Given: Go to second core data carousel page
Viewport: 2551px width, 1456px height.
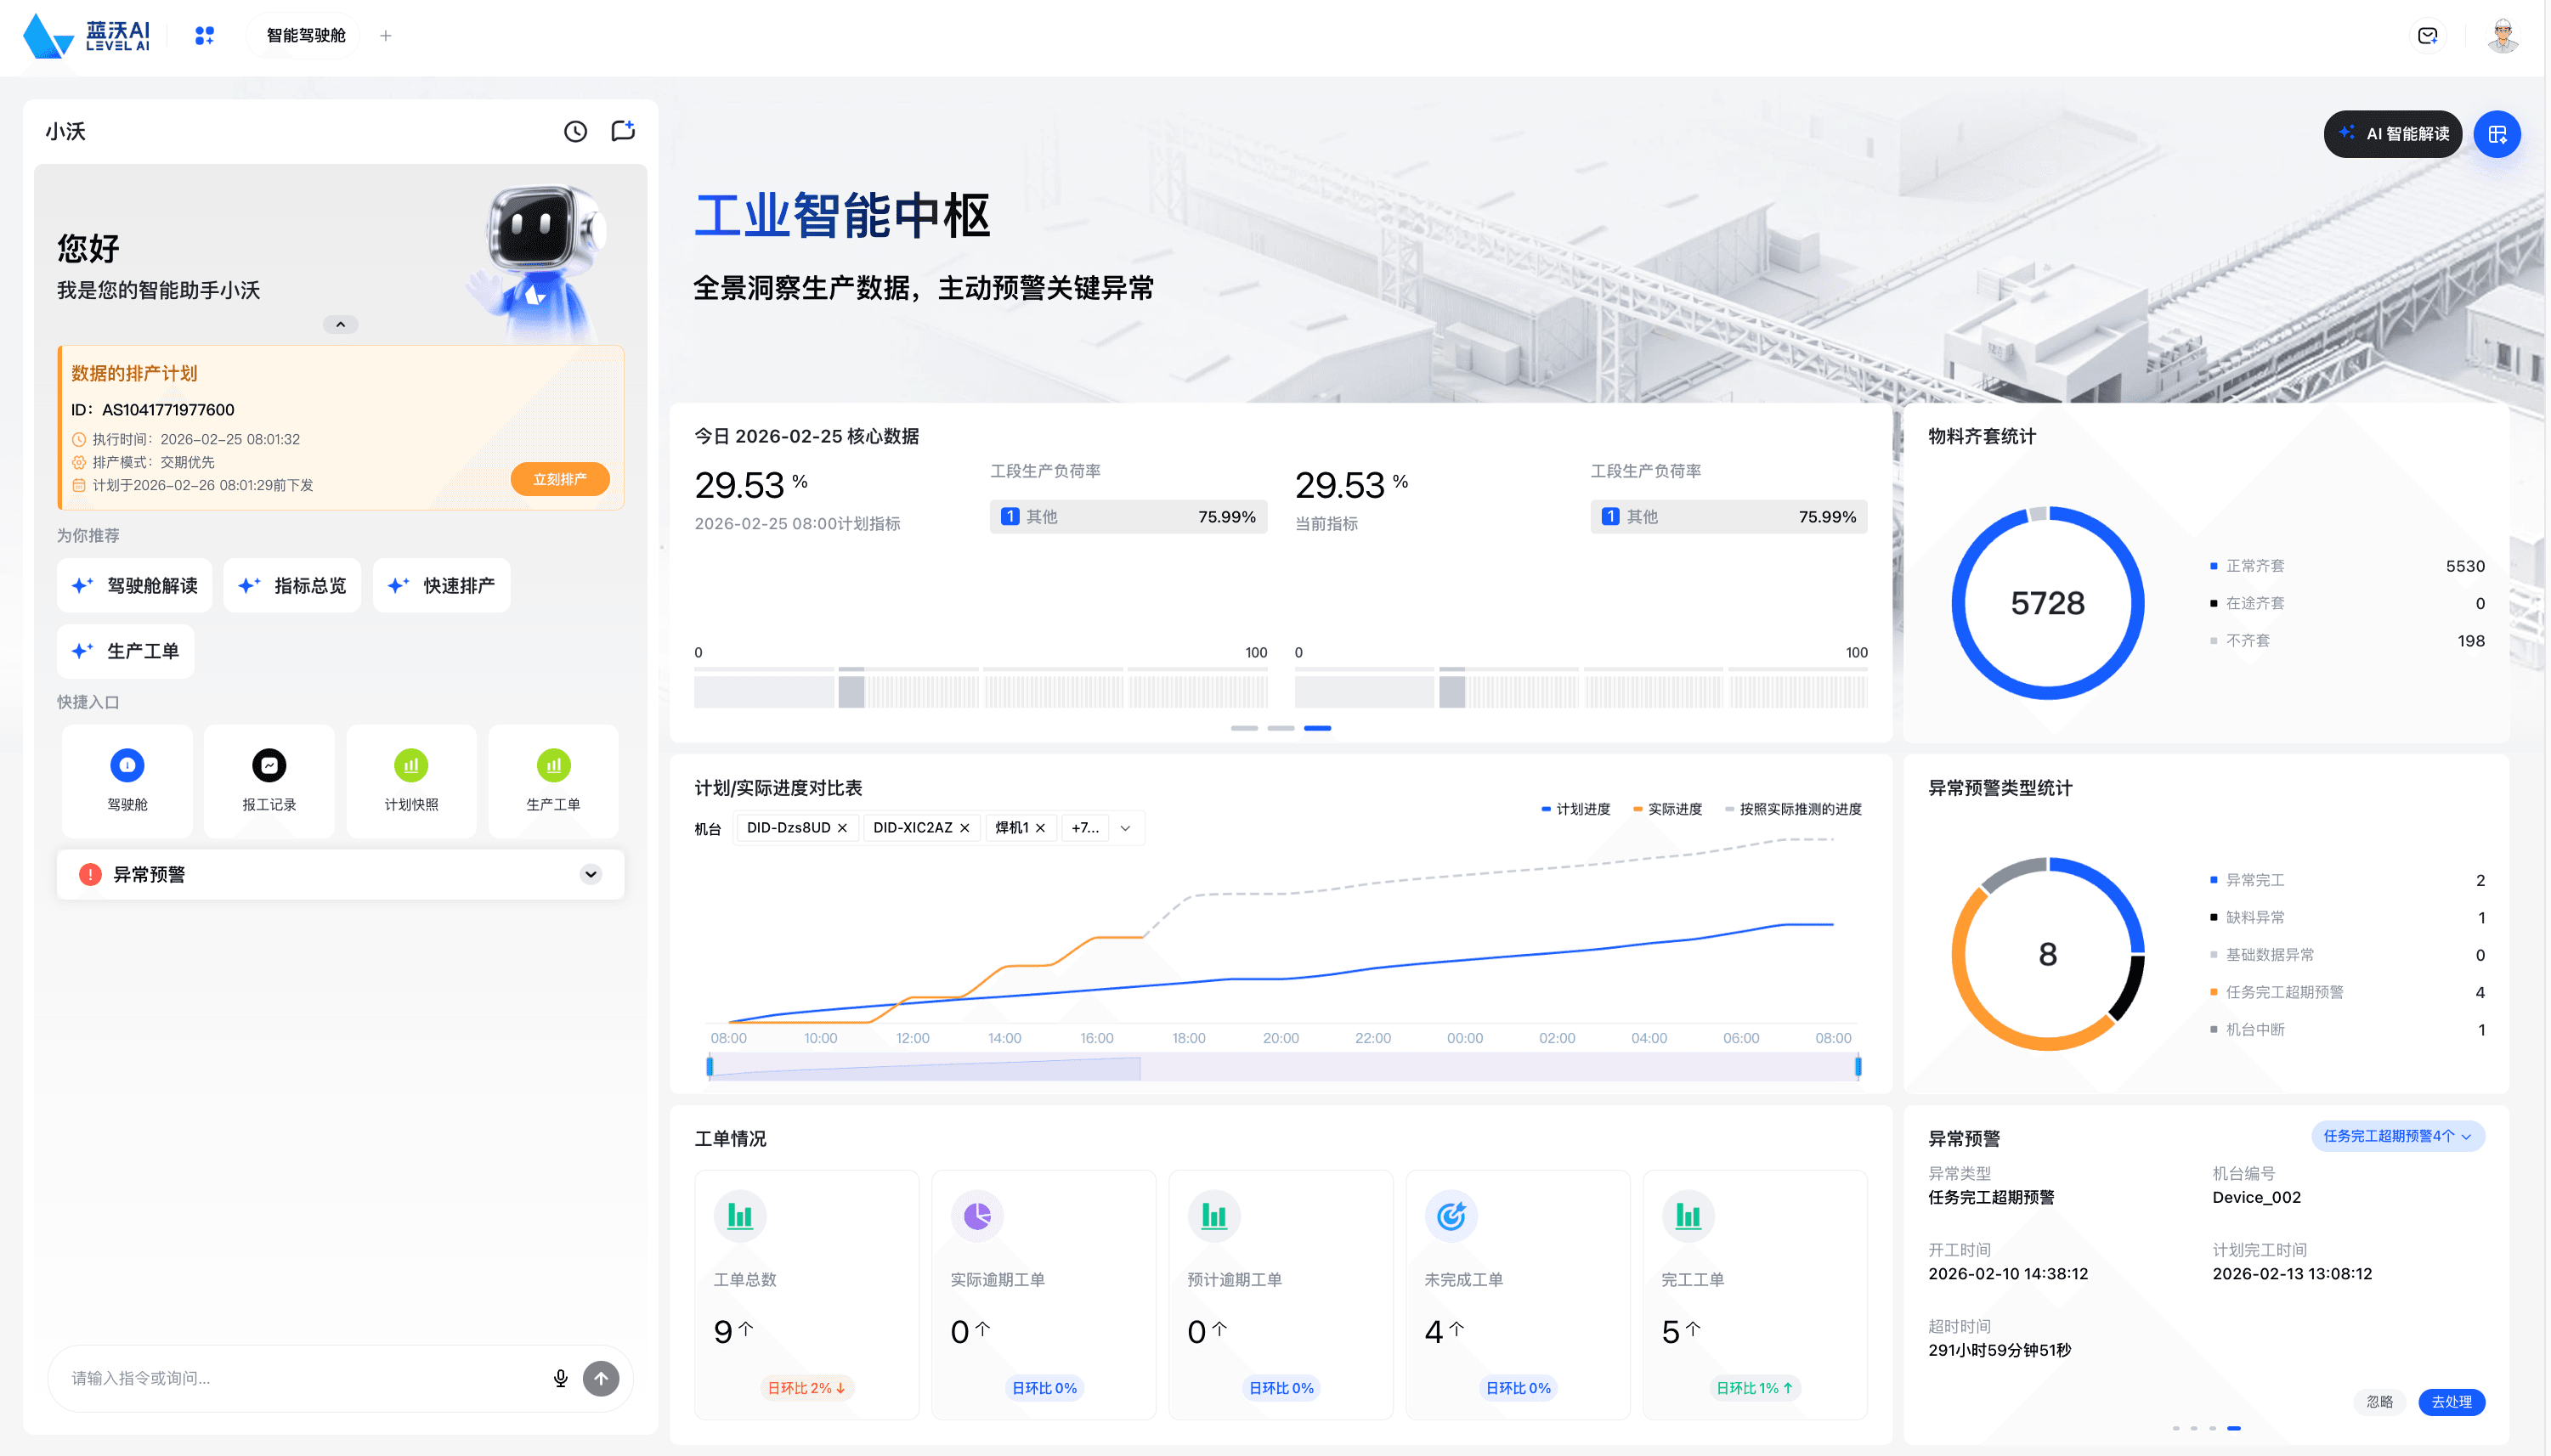Looking at the screenshot, I should (1281, 728).
